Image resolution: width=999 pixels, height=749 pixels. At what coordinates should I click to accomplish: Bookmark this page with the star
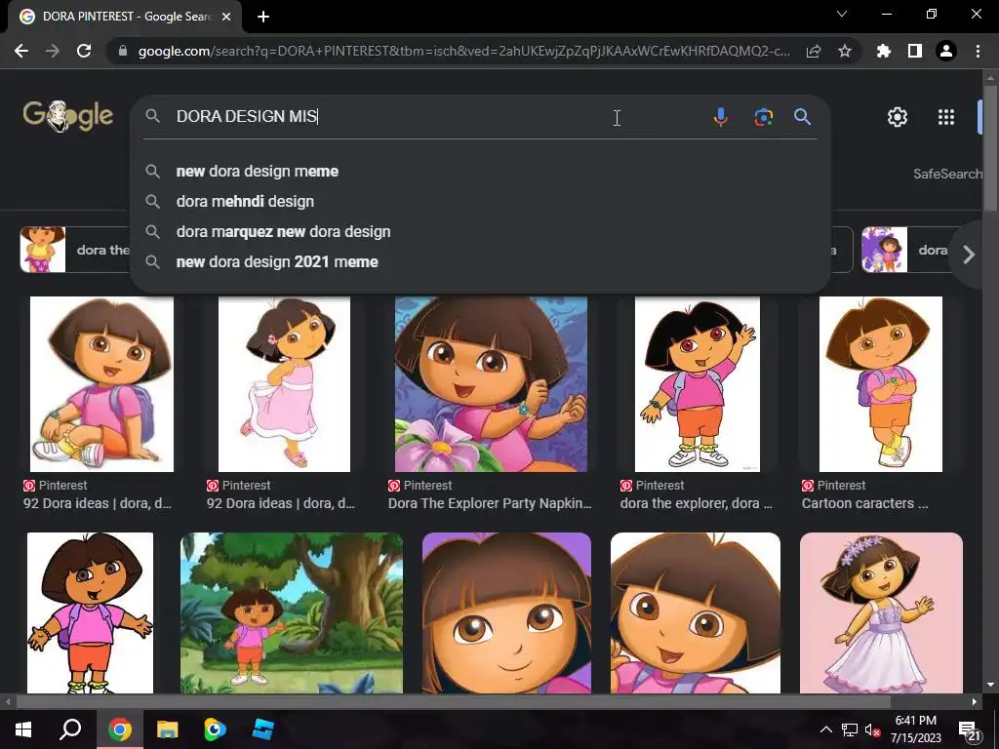845,51
